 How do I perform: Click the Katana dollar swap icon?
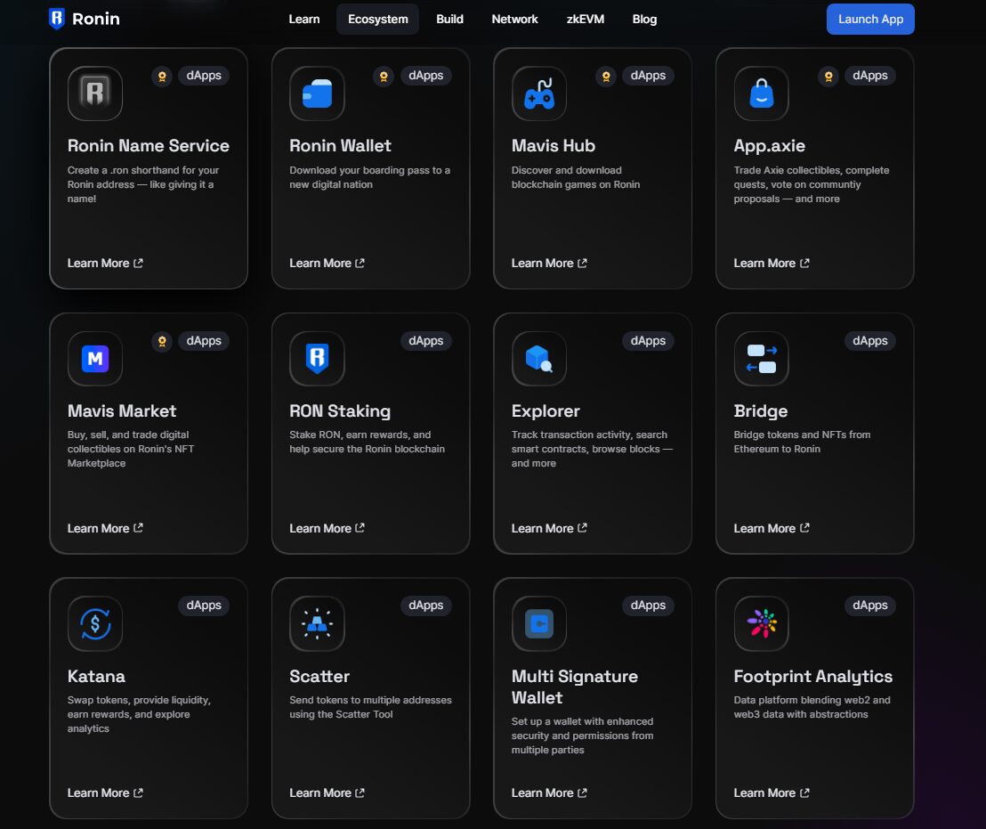pyautogui.click(x=95, y=623)
